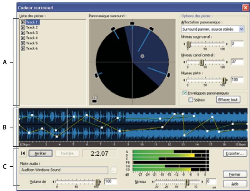Decrease master Niveau with left arrow
This screenshot has width=250, height=191.
153,182
